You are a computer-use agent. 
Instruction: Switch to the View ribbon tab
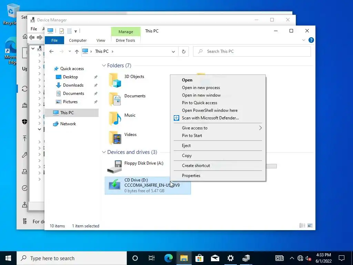pyautogui.click(x=101, y=40)
